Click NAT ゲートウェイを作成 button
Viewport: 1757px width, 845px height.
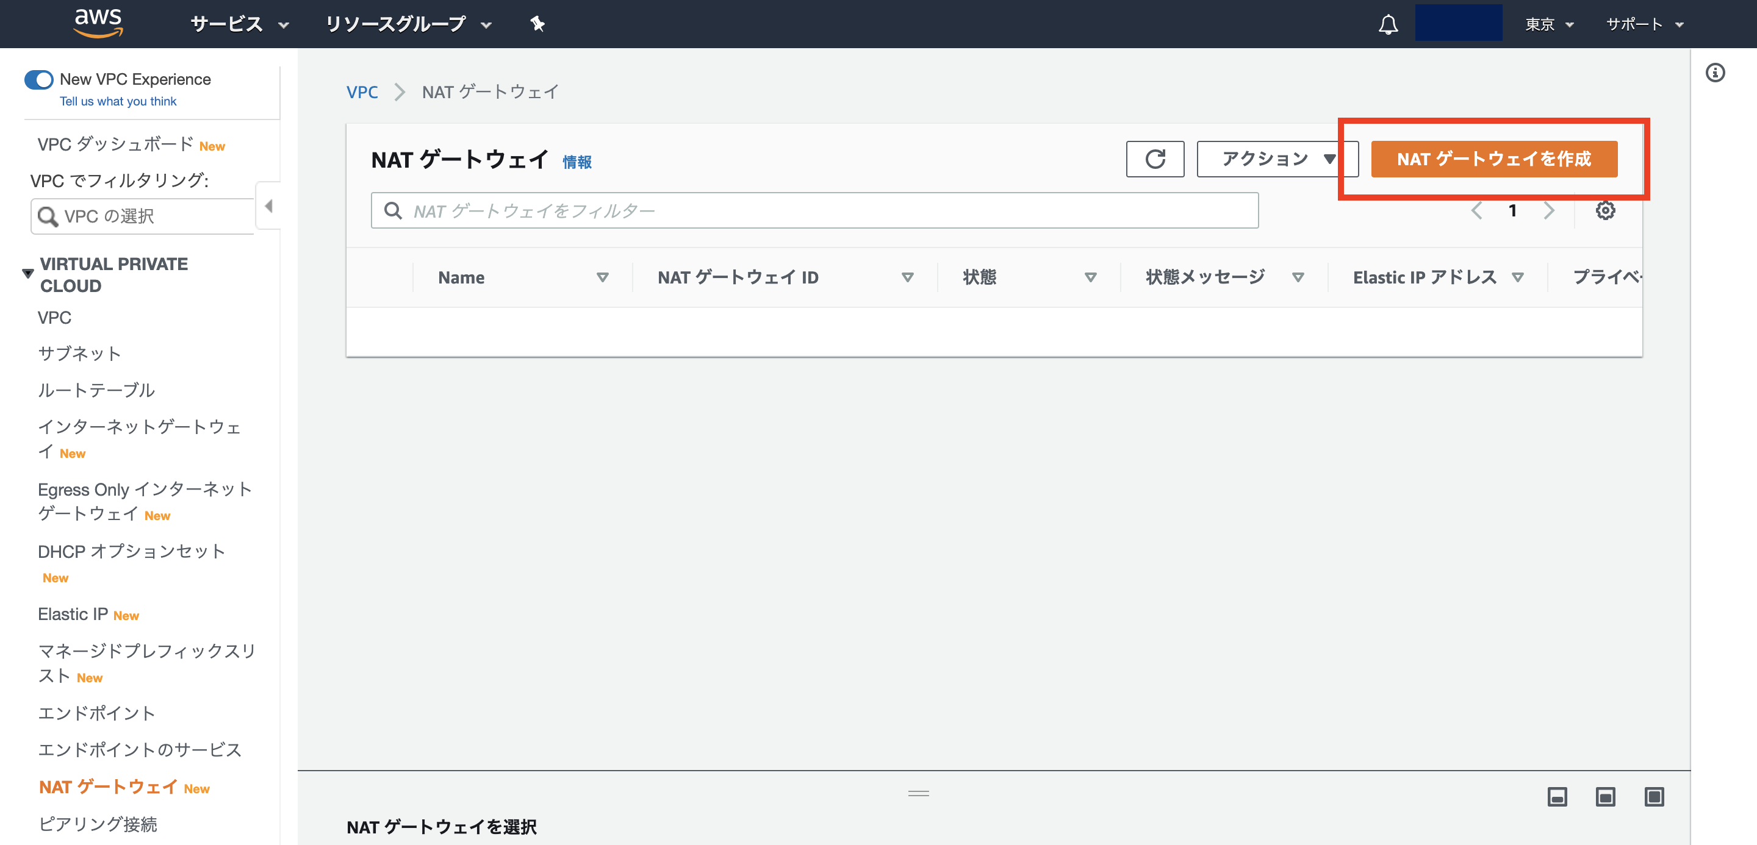coord(1493,159)
